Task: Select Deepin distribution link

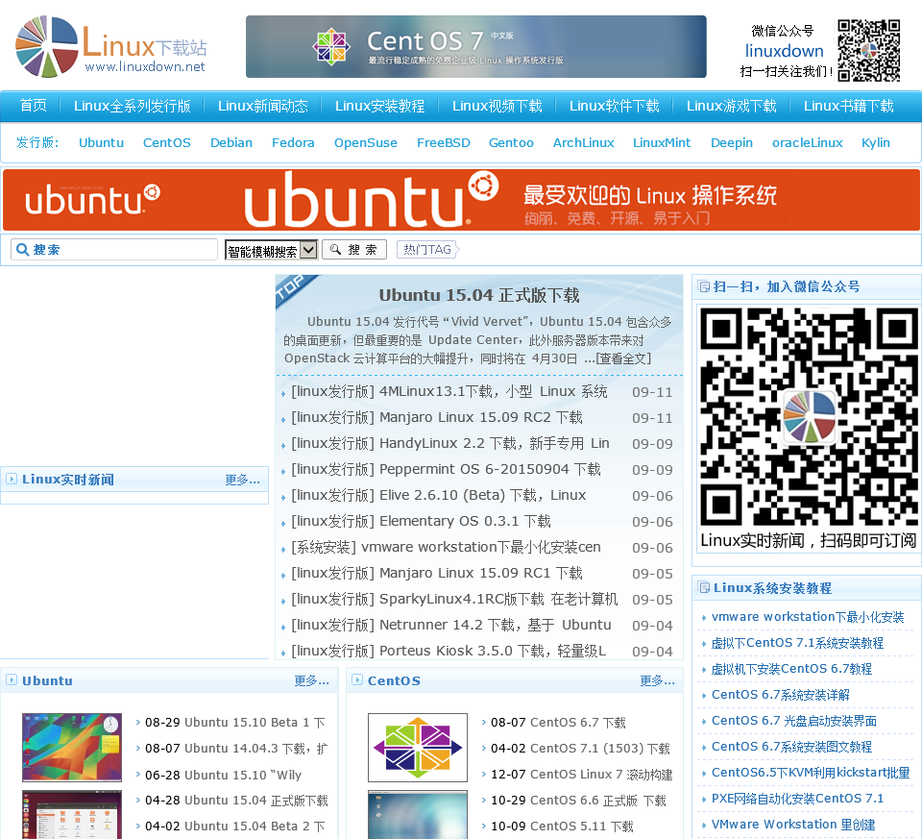Action: pyautogui.click(x=732, y=142)
